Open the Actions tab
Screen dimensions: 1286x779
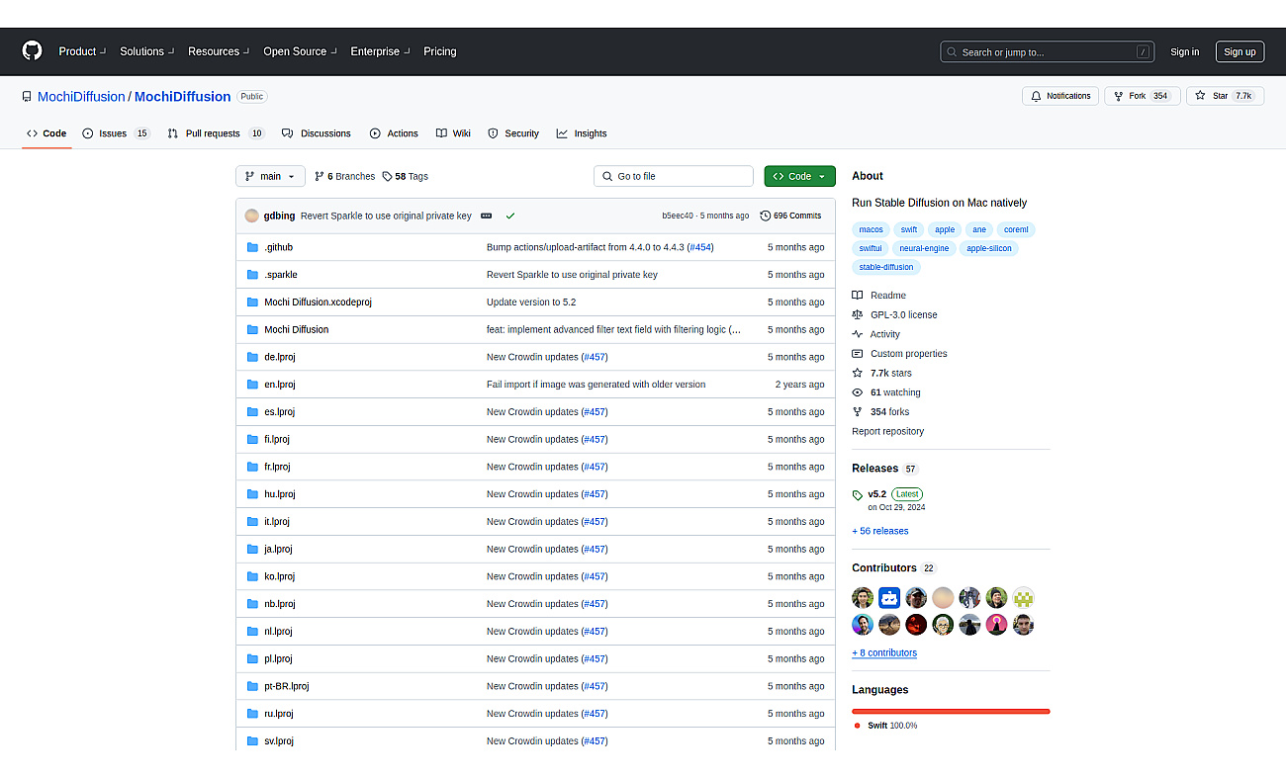pyautogui.click(x=394, y=133)
